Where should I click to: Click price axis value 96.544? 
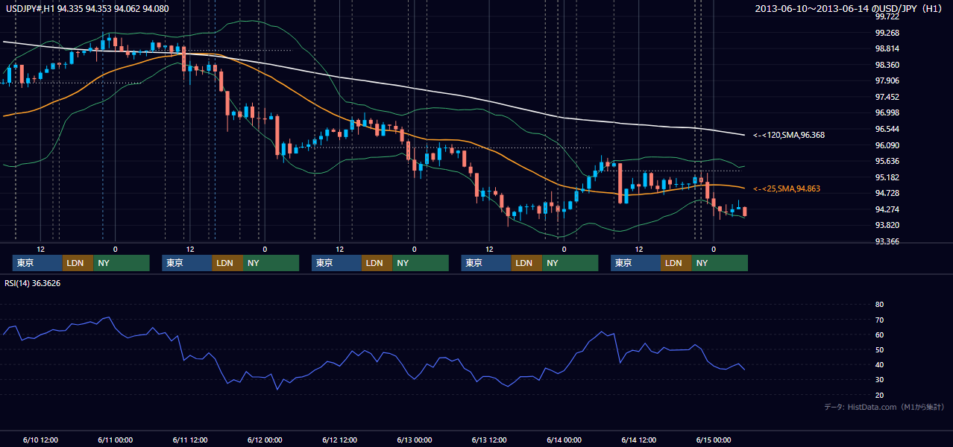(x=887, y=129)
